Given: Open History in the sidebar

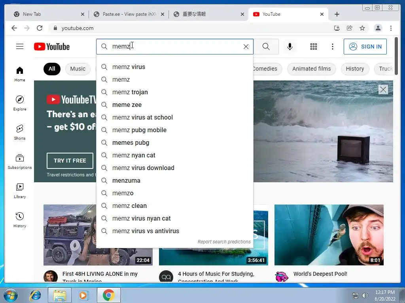Looking at the screenshot, I should [20, 220].
